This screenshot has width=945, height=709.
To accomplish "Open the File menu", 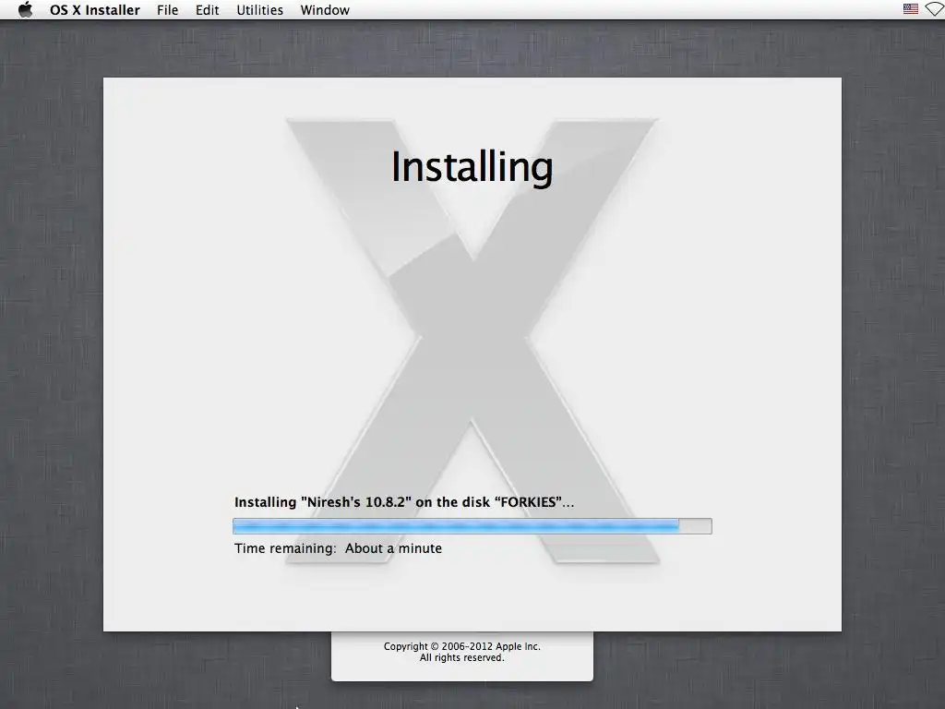I will pyautogui.click(x=168, y=10).
